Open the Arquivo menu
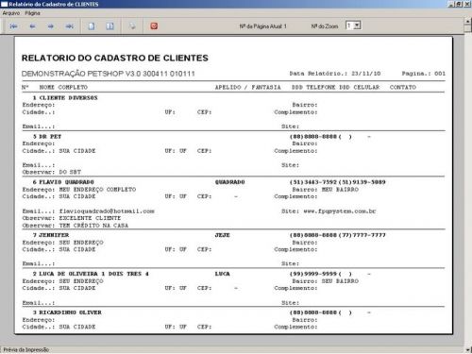This screenshot has height=354, width=472. (11, 13)
